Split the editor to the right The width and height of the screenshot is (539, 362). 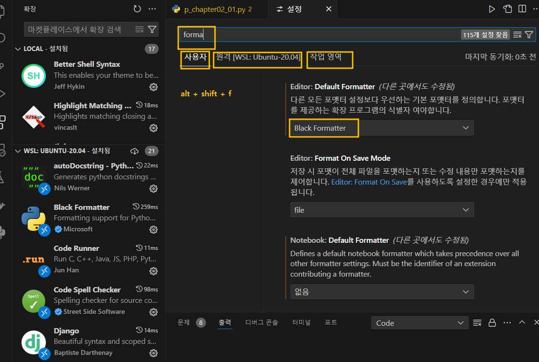coord(522,9)
